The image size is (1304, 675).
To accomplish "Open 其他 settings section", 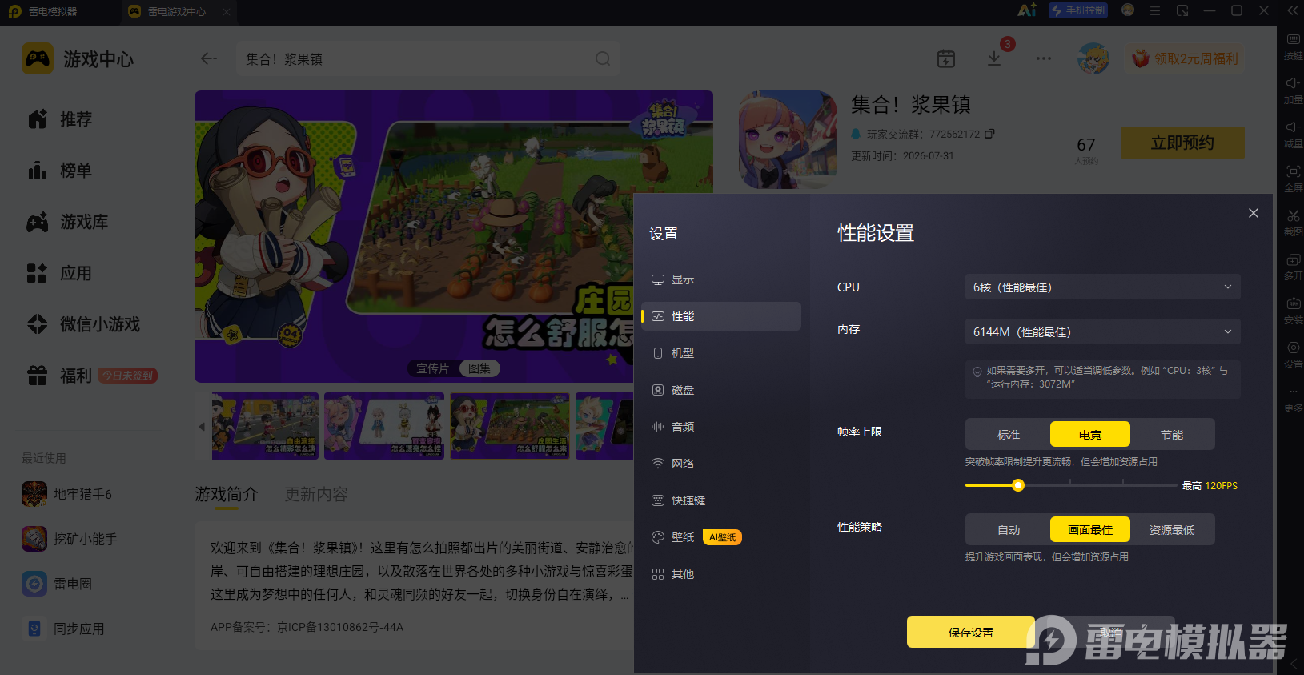I will click(721, 574).
